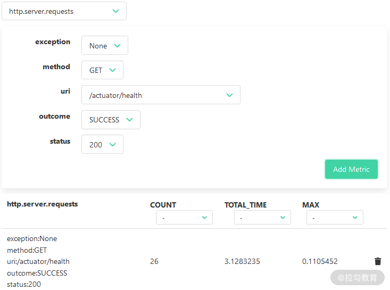
Task: Click the bold http.server.requests table header
Action: 42,204
